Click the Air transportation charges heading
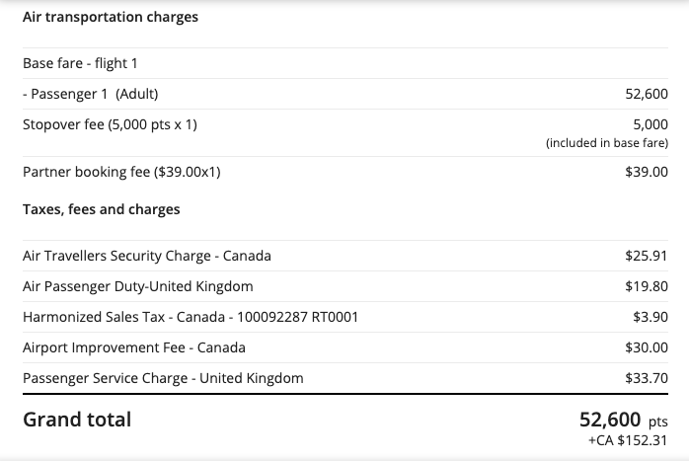This screenshot has height=461, width=689. (110, 17)
